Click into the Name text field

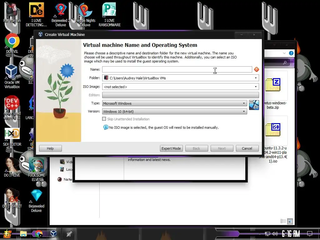tap(177, 69)
